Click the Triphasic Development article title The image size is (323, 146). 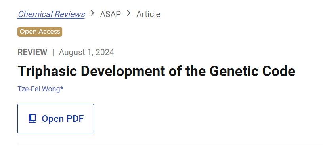click(x=157, y=71)
